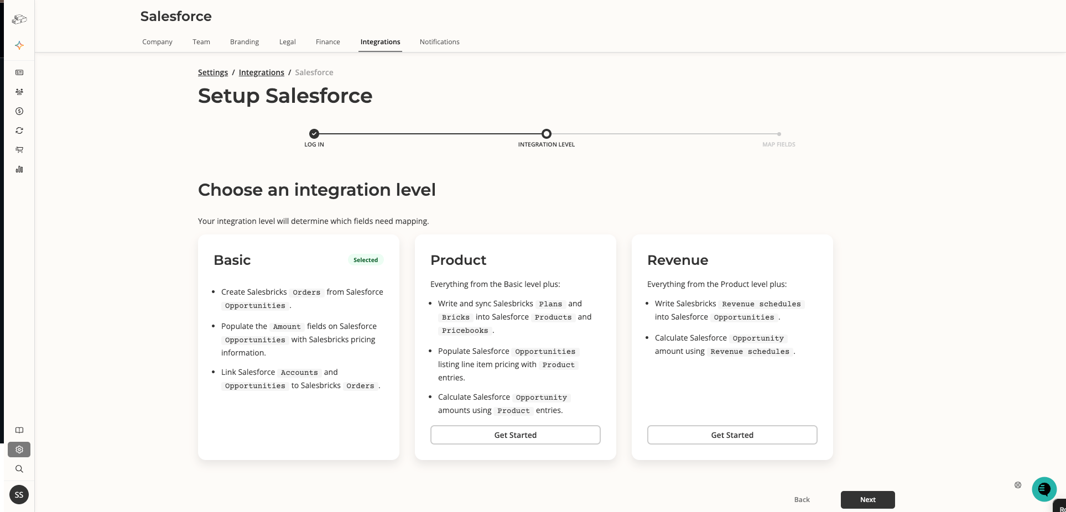Open the teal chat bubble widget
This screenshot has width=1066, height=512.
tap(1044, 489)
